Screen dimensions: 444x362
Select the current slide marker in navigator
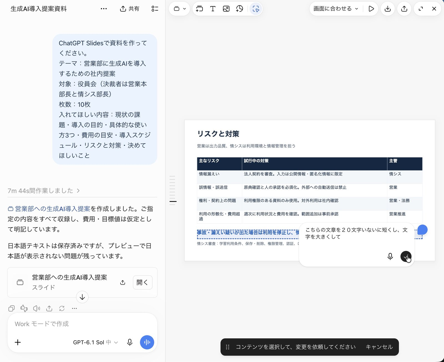[173, 201]
